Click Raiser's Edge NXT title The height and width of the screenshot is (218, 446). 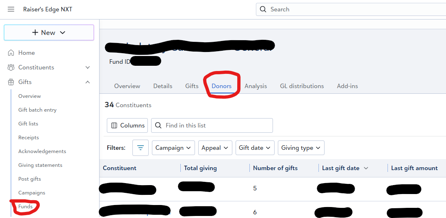(48, 9)
